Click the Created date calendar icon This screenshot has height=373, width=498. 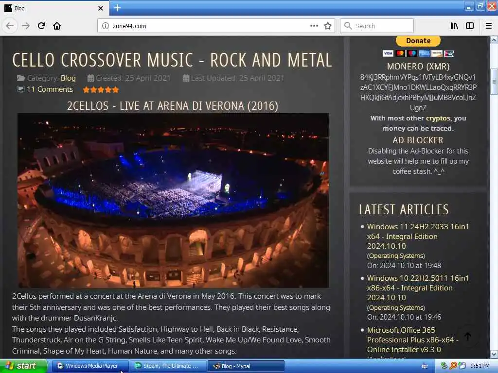tap(90, 78)
